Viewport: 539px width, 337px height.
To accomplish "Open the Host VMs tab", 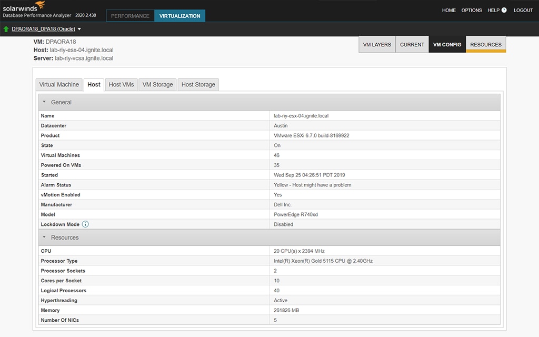I will click(121, 84).
